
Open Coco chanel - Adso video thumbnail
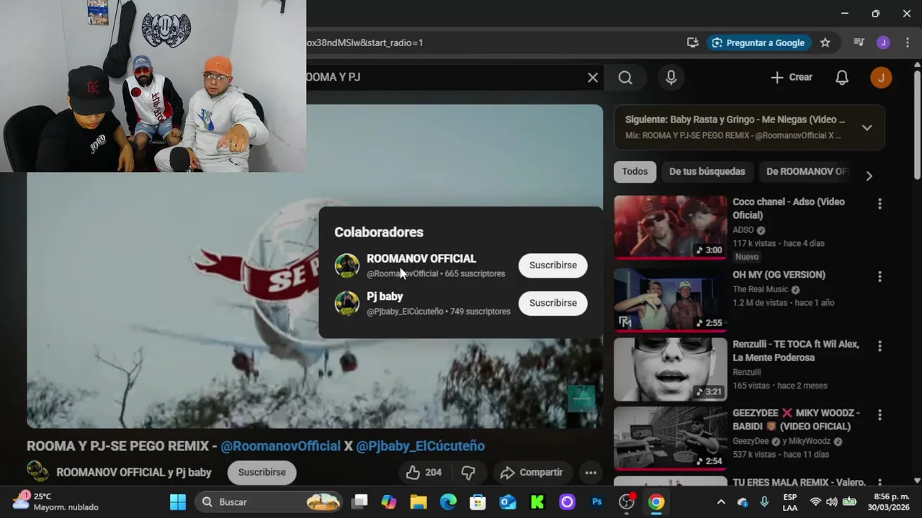point(670,227)
